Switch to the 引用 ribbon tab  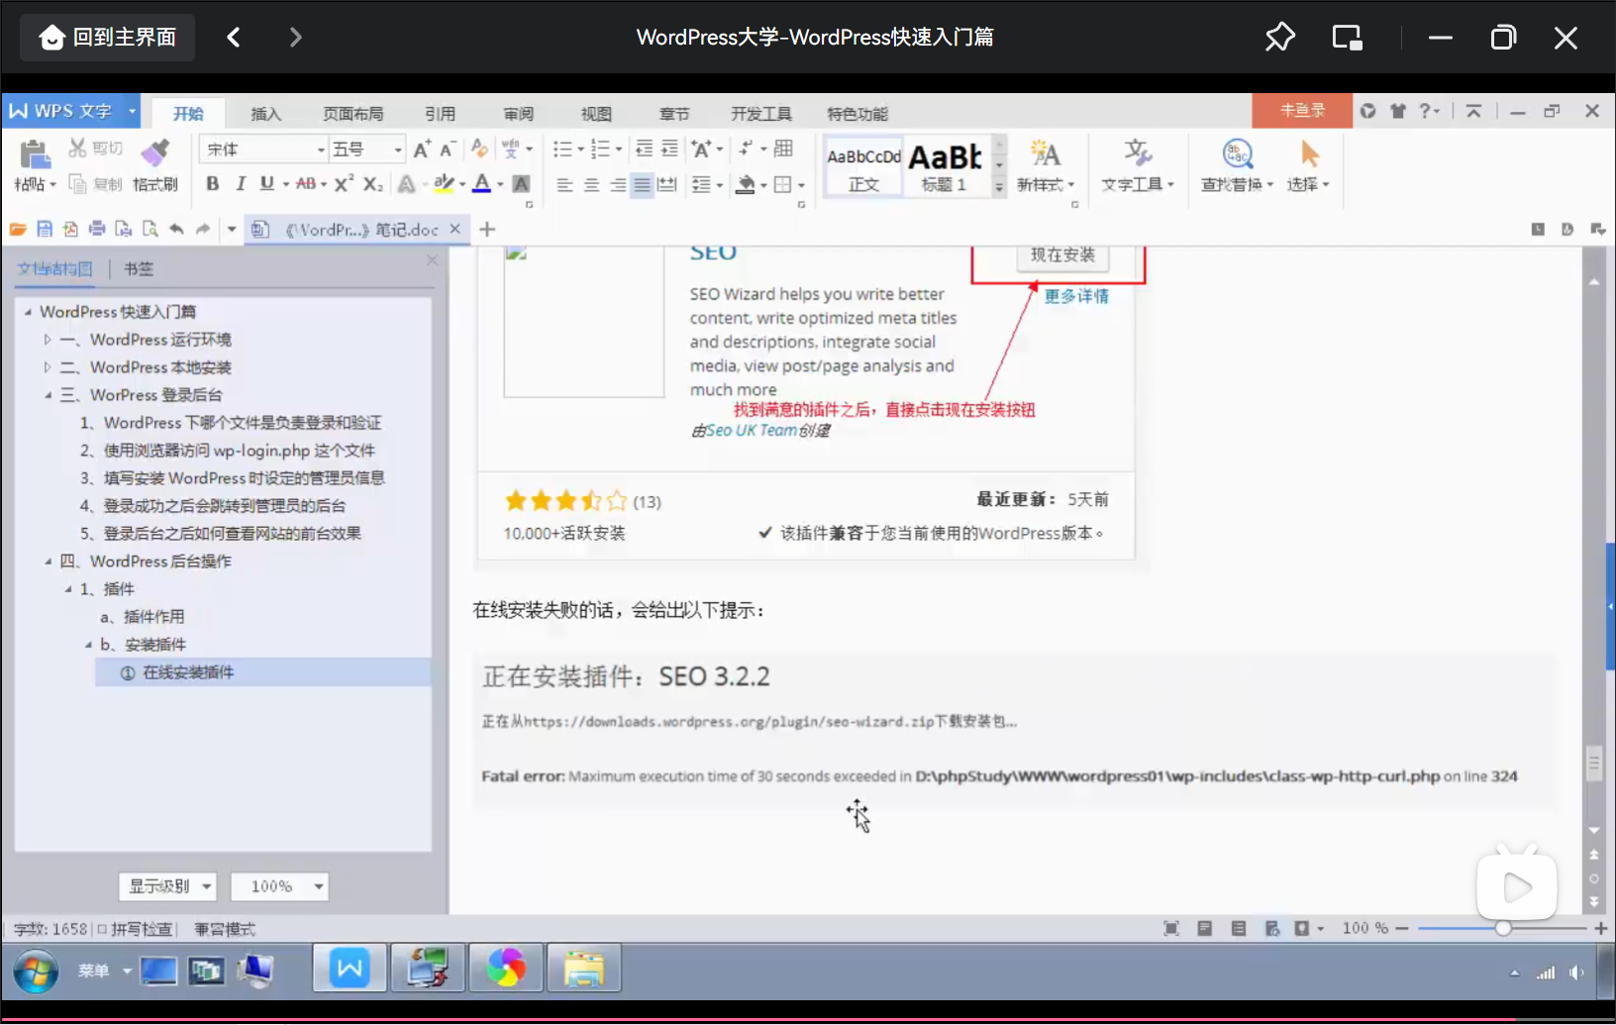point(440,114)
